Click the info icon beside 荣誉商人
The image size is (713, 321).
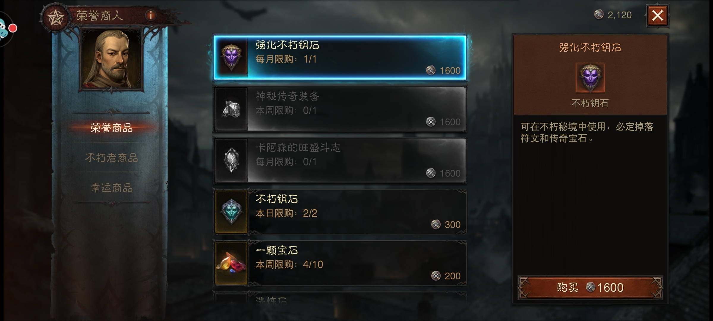(151, 15)
